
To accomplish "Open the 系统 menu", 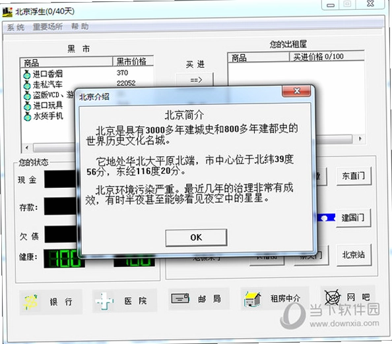I will point(16,27).
